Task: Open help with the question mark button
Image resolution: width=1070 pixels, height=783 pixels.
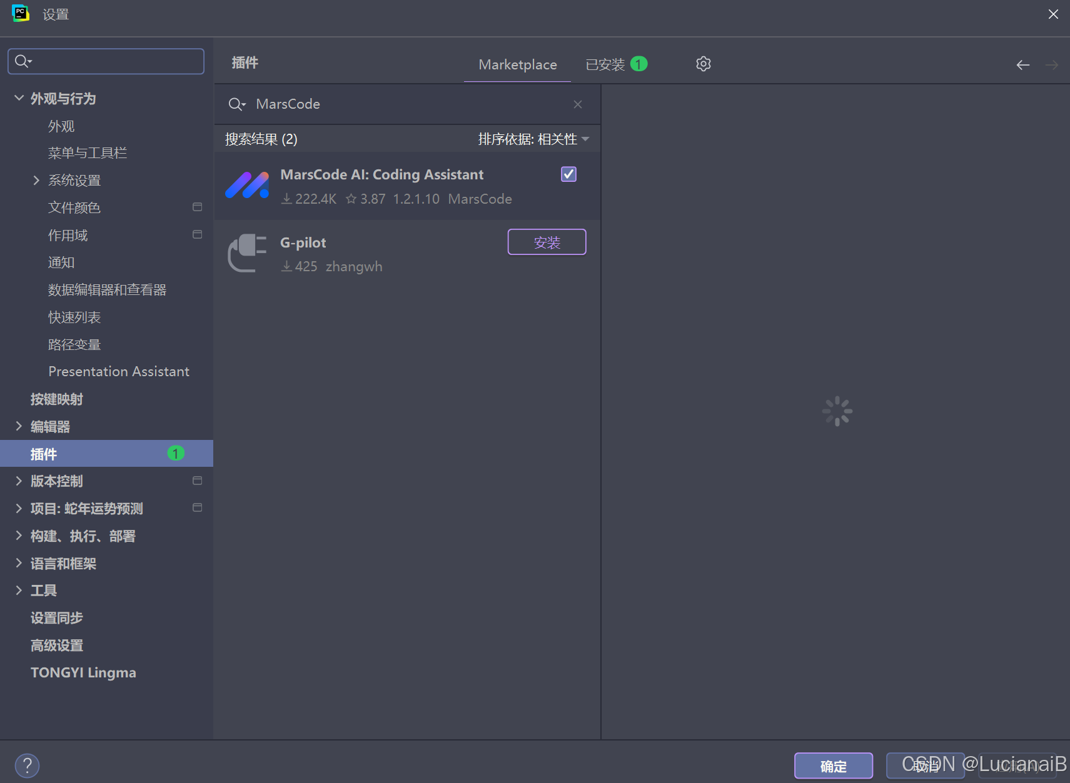Action: coord(27,766)
